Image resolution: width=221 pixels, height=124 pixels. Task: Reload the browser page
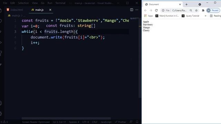[156, 10]
